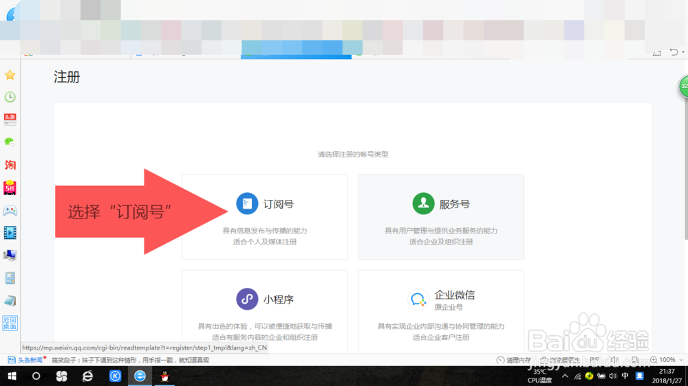This screenshot has height=386, width=688.
Task: Open system volume tray icon
Action: coord(613,376)
